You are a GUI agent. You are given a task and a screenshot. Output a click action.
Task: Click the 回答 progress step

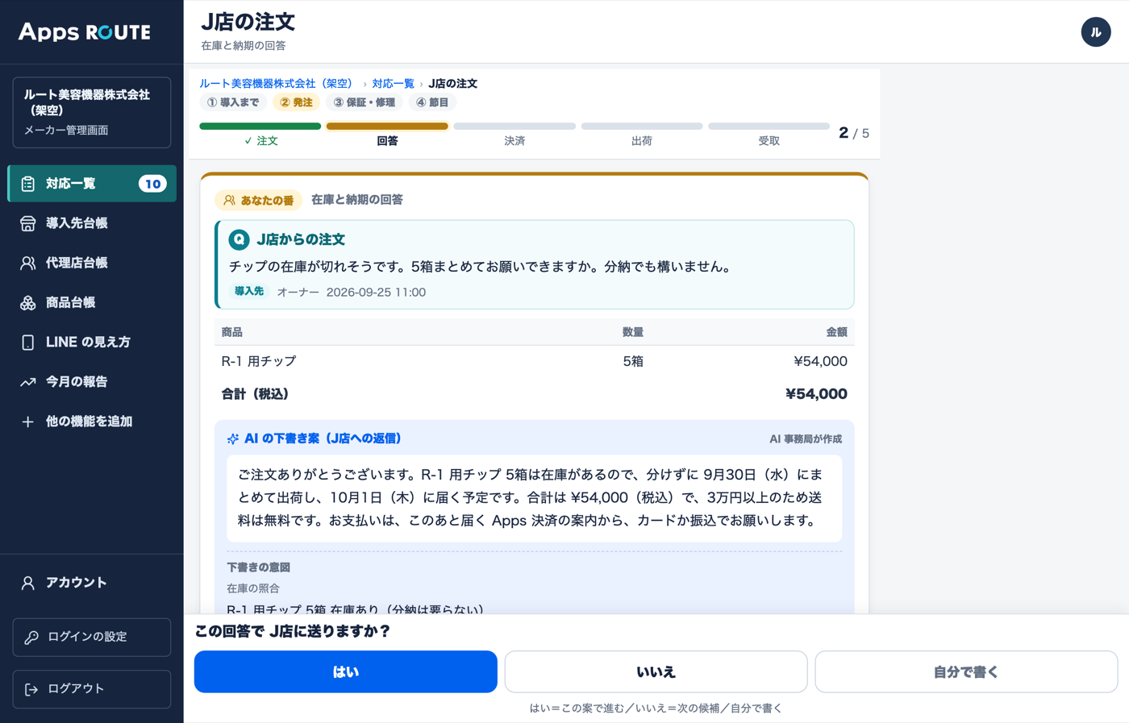coord(387,135)
